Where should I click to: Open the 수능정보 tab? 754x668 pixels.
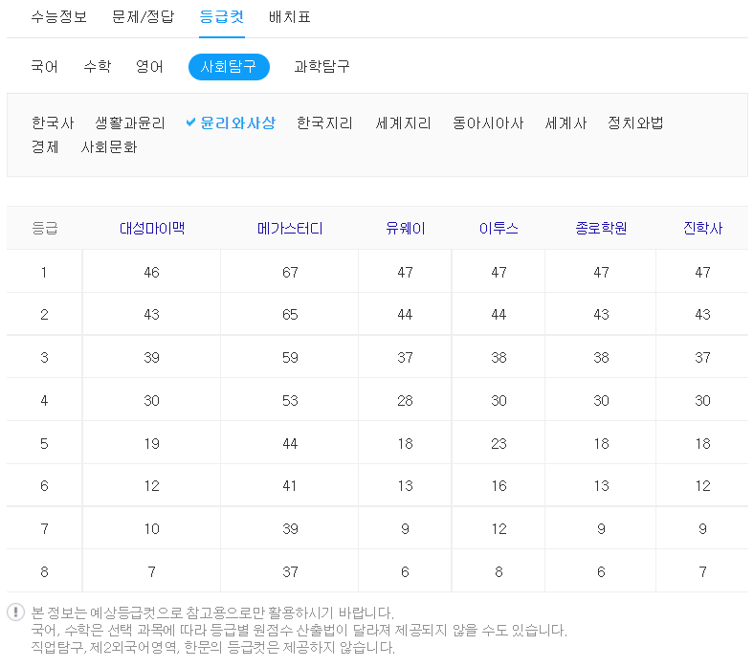[x=58, y=17]
